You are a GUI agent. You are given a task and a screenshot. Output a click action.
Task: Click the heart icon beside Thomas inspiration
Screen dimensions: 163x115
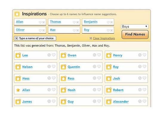tap(74, 22)
